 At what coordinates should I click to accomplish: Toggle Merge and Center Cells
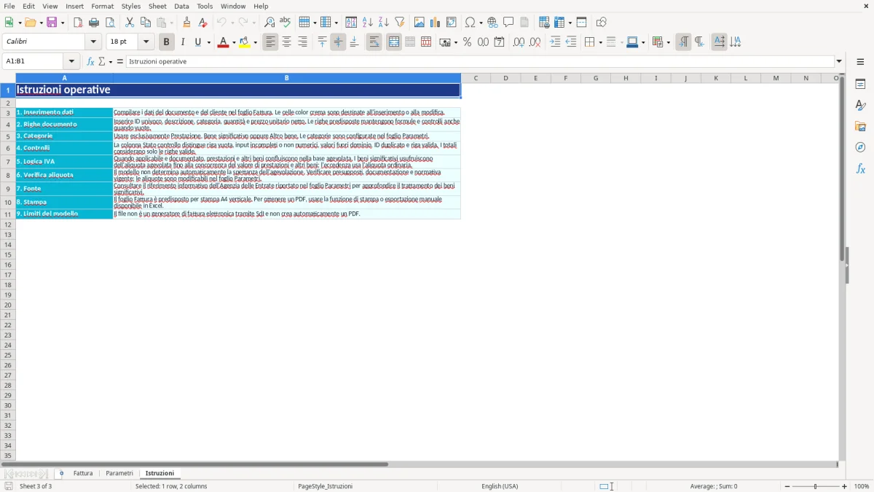tap(394, 42)
